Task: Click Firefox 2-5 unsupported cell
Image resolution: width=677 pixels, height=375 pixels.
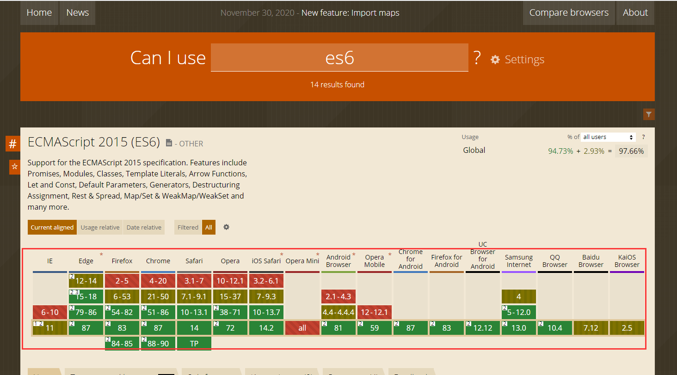Action: coord(122,281)
